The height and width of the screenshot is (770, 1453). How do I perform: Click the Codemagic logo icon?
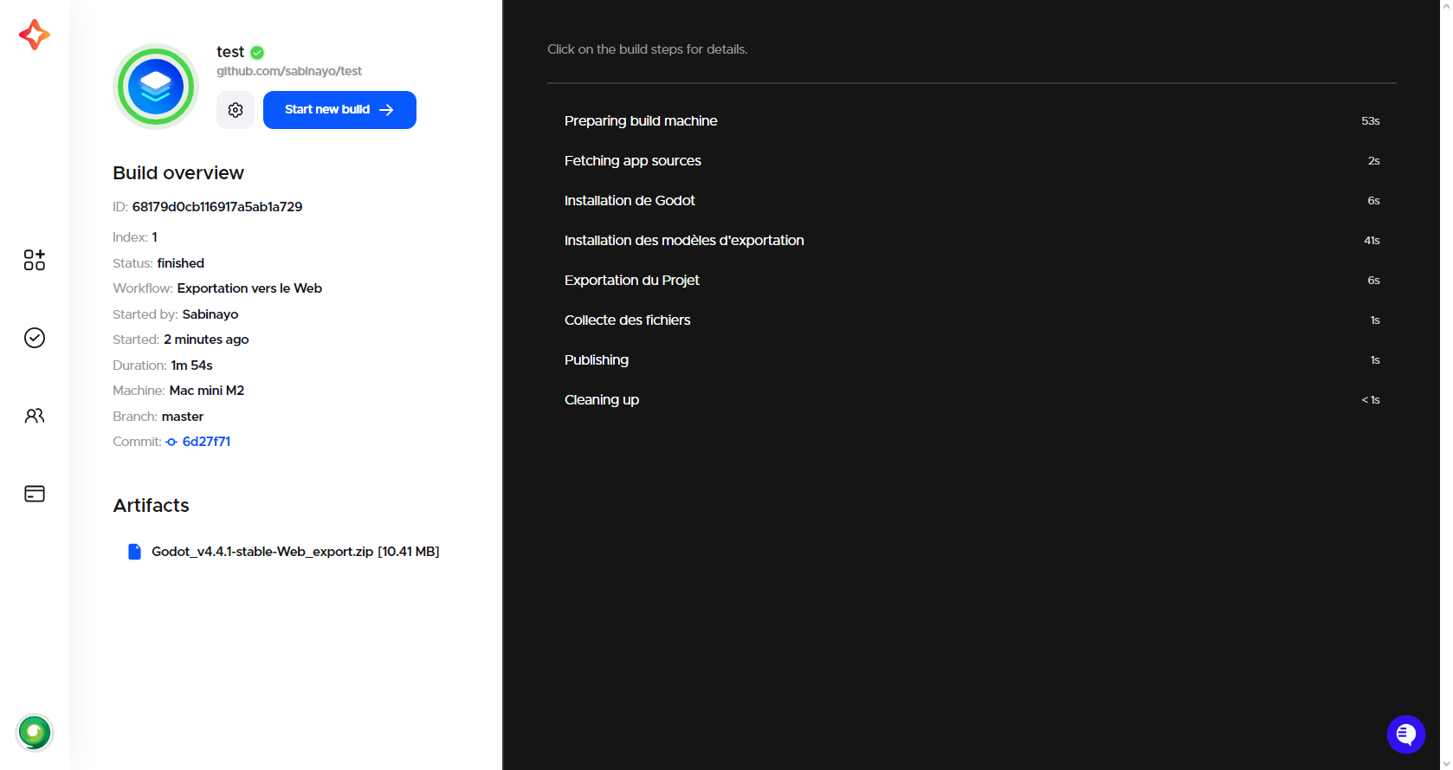click(35, 35)
